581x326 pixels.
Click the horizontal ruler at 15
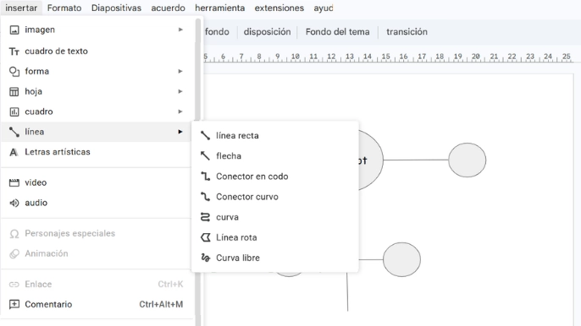pyautogui.click(x=385, y=57)
